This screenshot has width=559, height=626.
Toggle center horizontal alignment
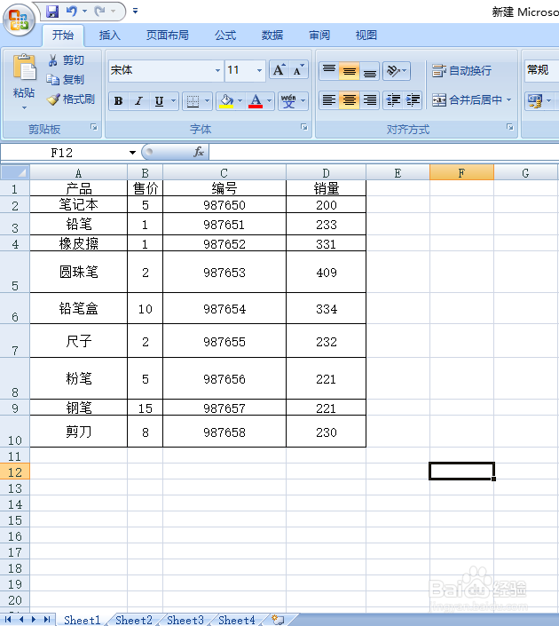click(x=349, y=99)
